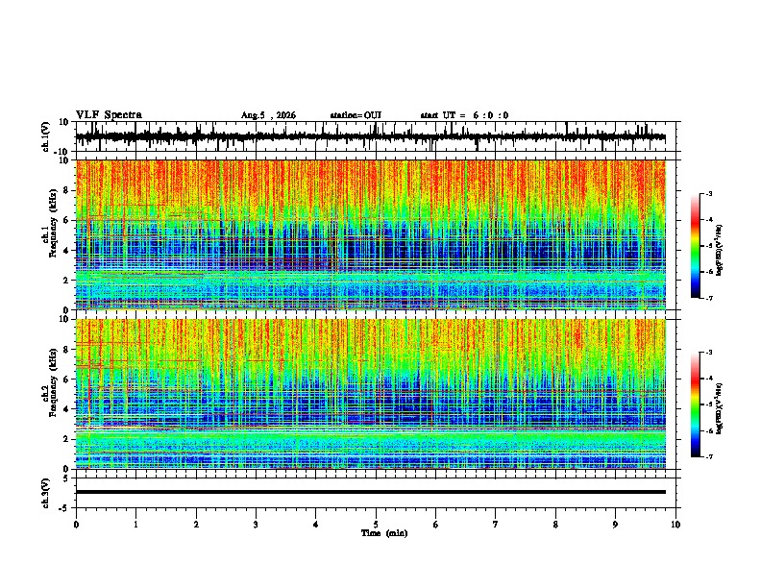Click the "-7" label on ch.1 colorbar
The width and height of the screenshot is (761, 588).
709,298
